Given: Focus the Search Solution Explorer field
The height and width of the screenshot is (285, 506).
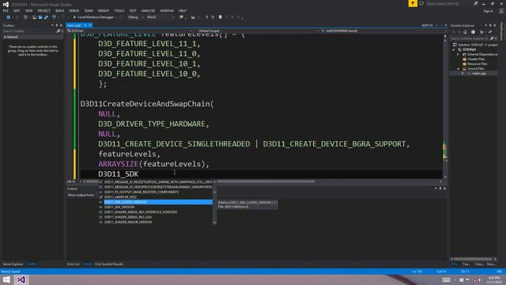Looking at the screenshot, I should [x=470, y=39].
